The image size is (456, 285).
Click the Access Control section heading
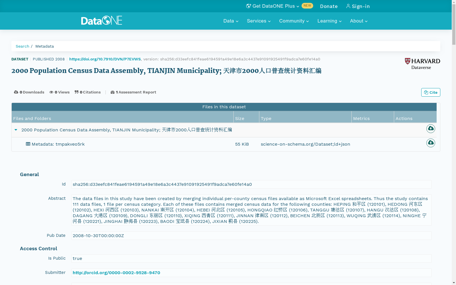point(38,249)
